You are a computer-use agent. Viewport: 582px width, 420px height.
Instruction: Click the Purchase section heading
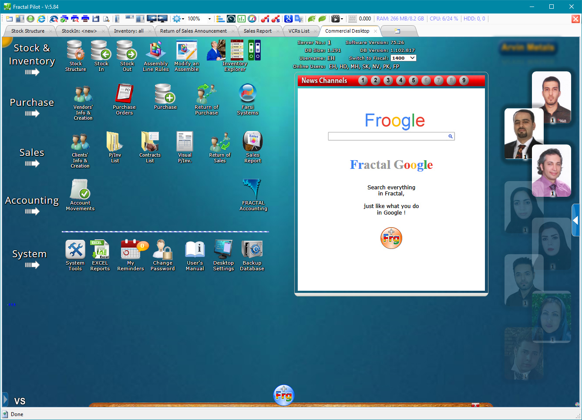click(32, 102)
